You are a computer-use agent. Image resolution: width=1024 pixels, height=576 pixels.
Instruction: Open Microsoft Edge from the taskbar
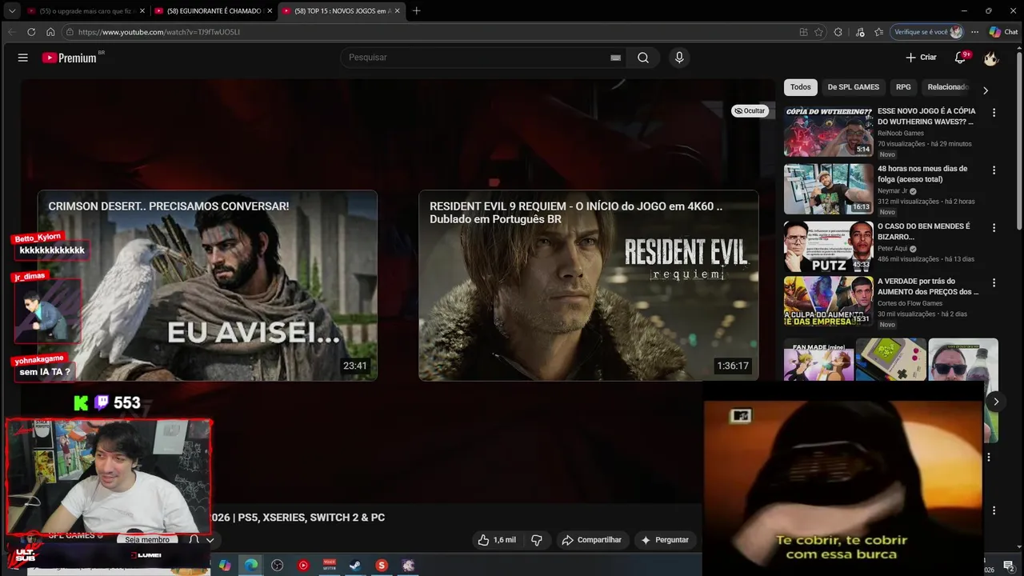(251, 566)
